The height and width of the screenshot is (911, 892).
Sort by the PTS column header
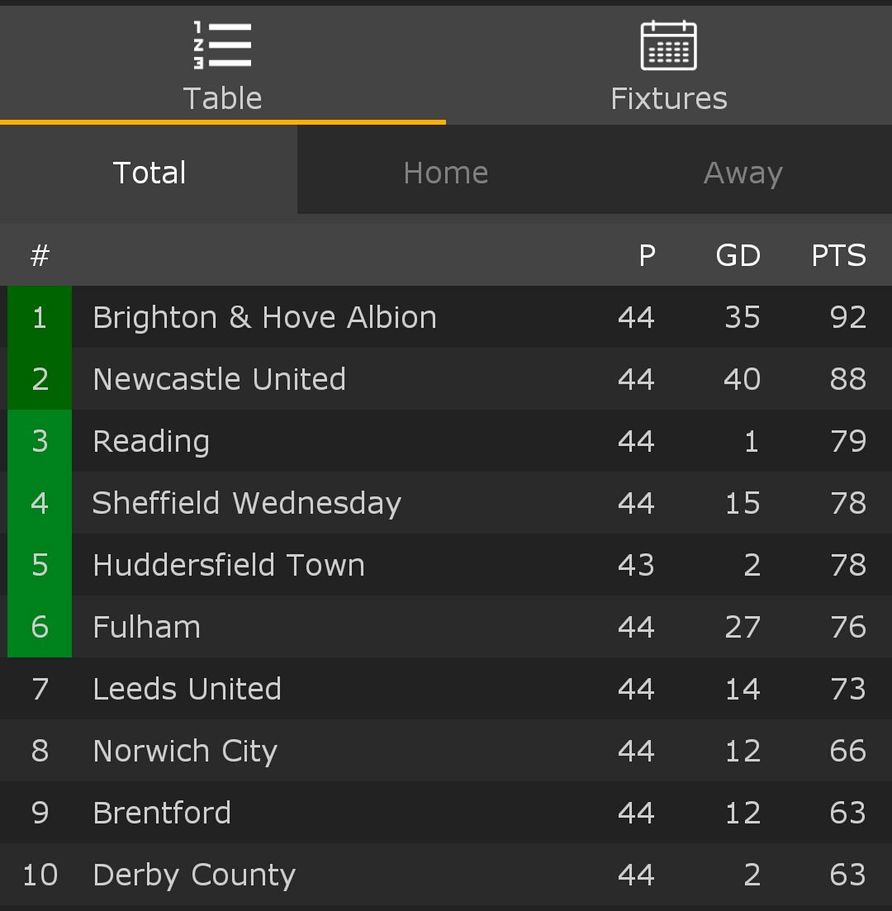click(x=838, y=255)
